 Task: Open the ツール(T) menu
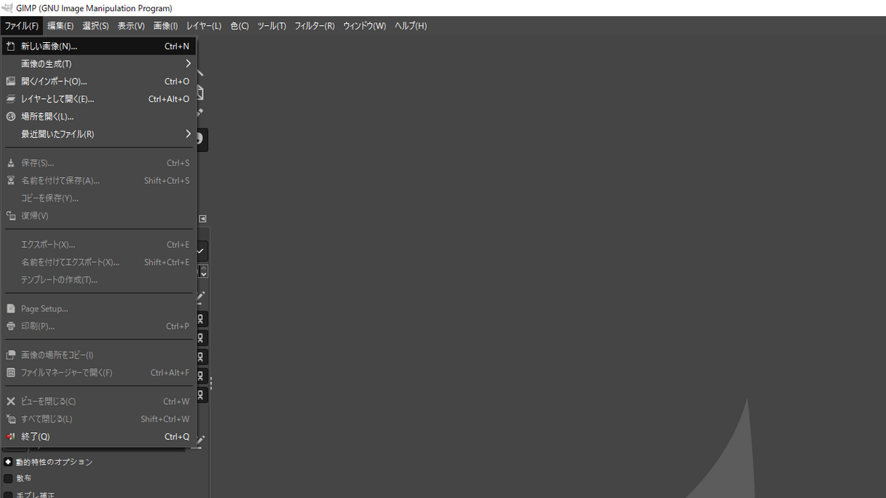pos(272,26)
